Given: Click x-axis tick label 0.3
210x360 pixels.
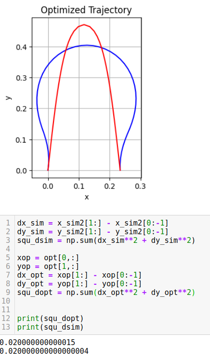Looking at the screenshot, I should point(140,186).
